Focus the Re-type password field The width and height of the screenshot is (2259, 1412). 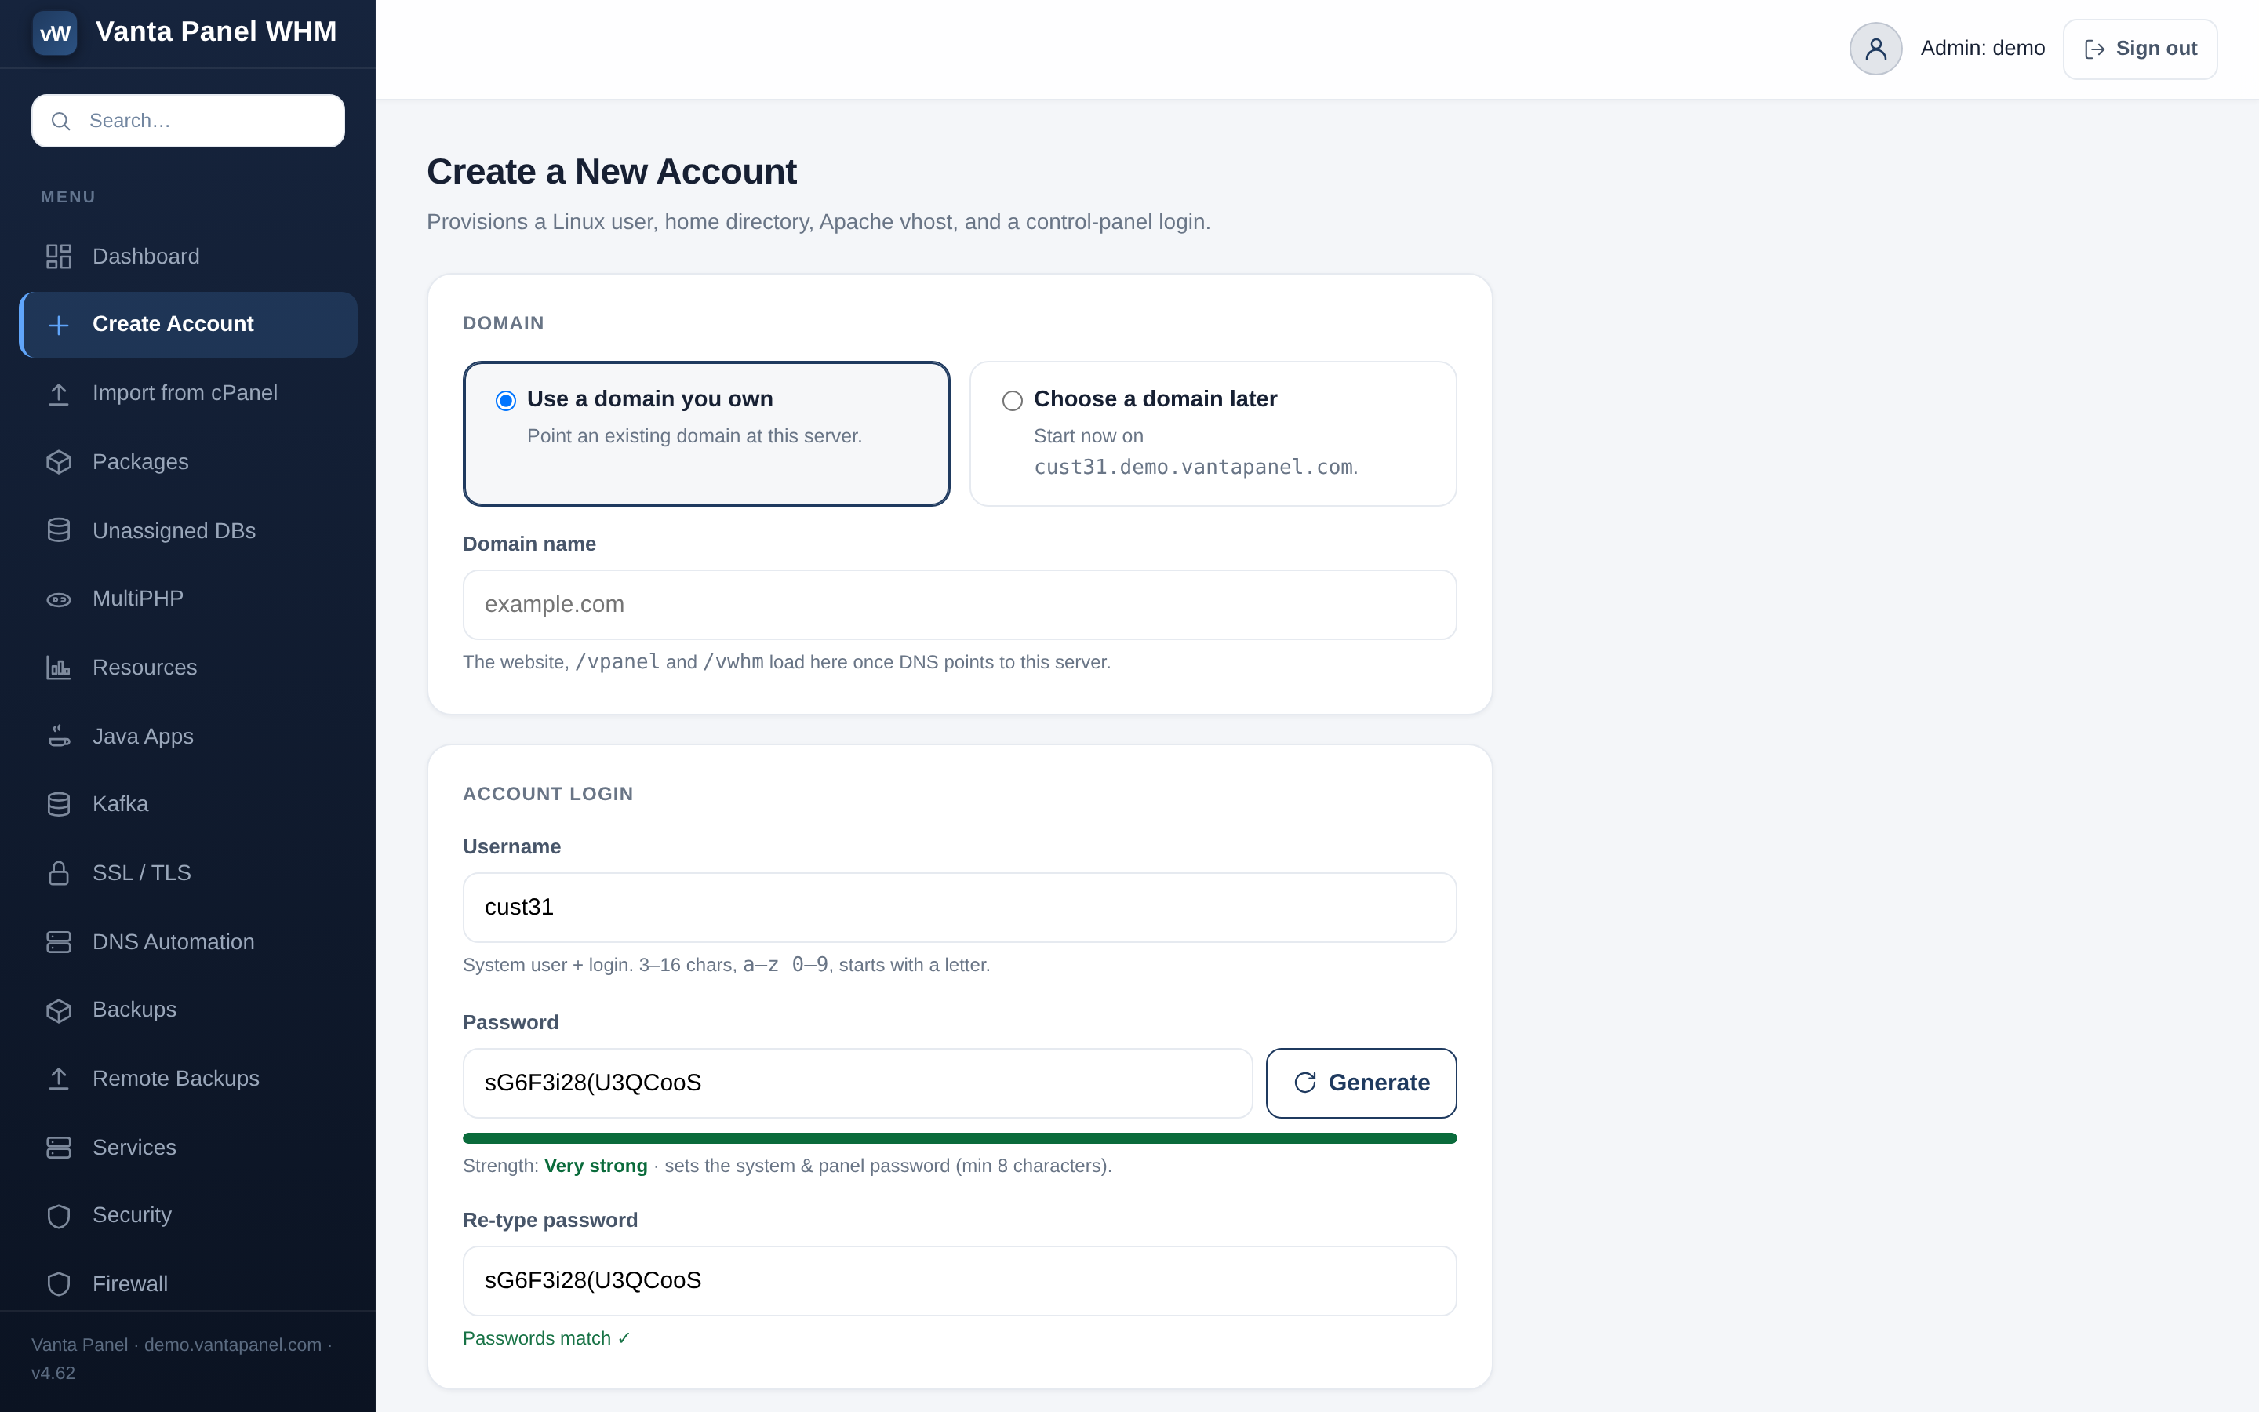point(959,1281)
